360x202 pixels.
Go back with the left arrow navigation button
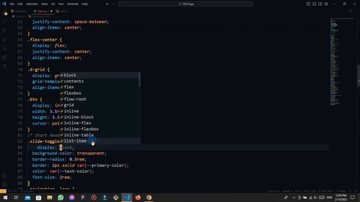tap(107, 4)
